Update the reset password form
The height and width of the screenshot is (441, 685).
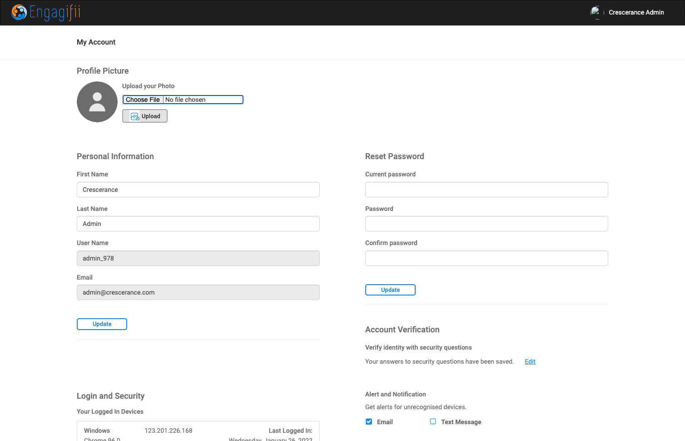pos(390,290)
